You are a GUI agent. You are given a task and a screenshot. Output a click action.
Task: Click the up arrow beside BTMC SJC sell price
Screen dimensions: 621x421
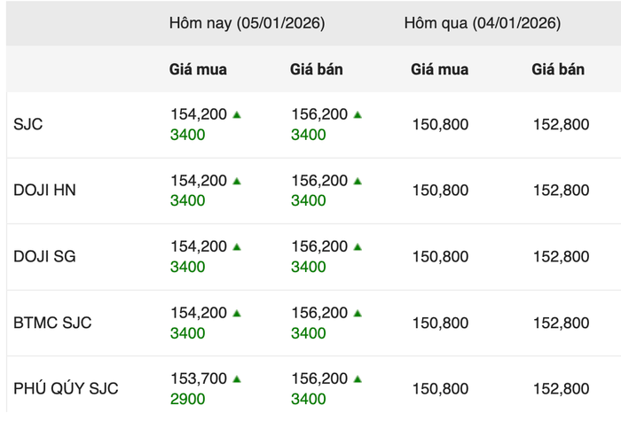click(358, 313)
